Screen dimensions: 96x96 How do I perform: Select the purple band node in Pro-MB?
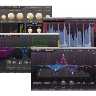(x=6, y=47)
